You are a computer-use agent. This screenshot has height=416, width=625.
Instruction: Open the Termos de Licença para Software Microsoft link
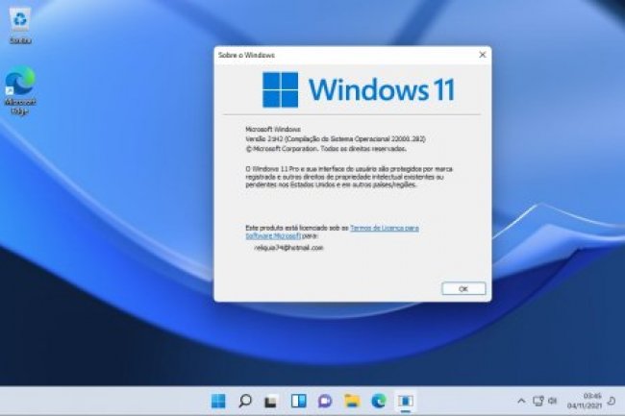pos(332,232)
